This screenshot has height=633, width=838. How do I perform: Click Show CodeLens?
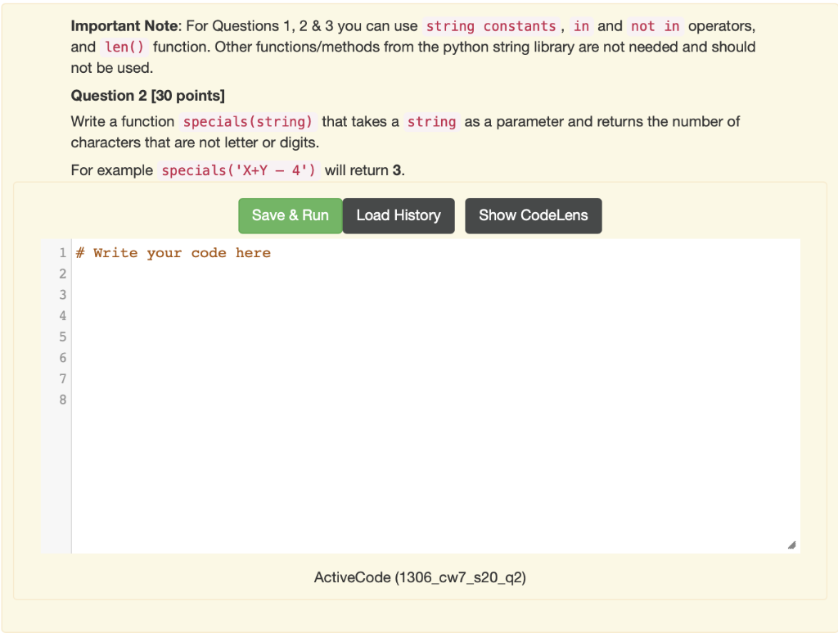tap(533, 215)
